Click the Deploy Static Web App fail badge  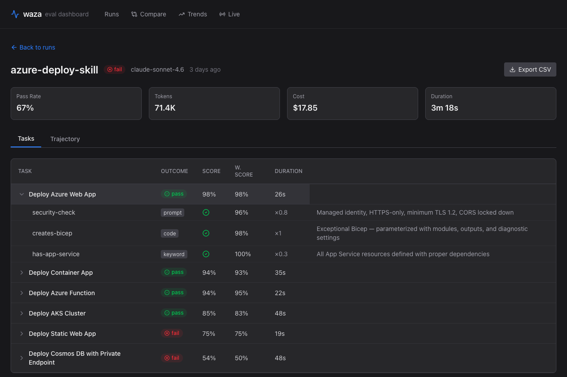(x=172, y=333)
